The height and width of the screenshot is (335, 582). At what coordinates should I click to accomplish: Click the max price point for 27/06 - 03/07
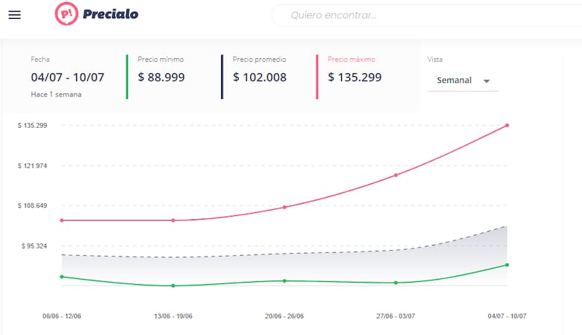pyautogui.click(x=396, y=175)
